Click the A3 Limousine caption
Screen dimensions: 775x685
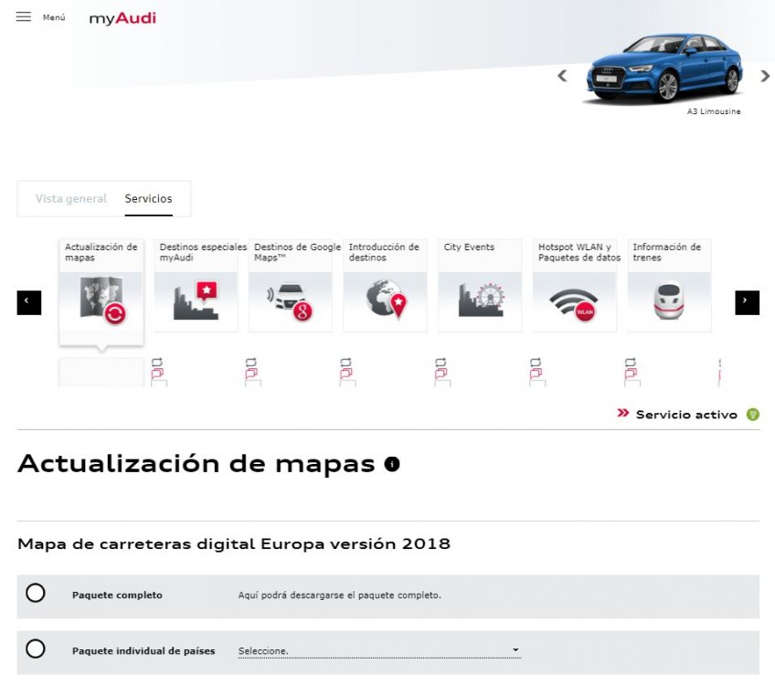[713, 111]
